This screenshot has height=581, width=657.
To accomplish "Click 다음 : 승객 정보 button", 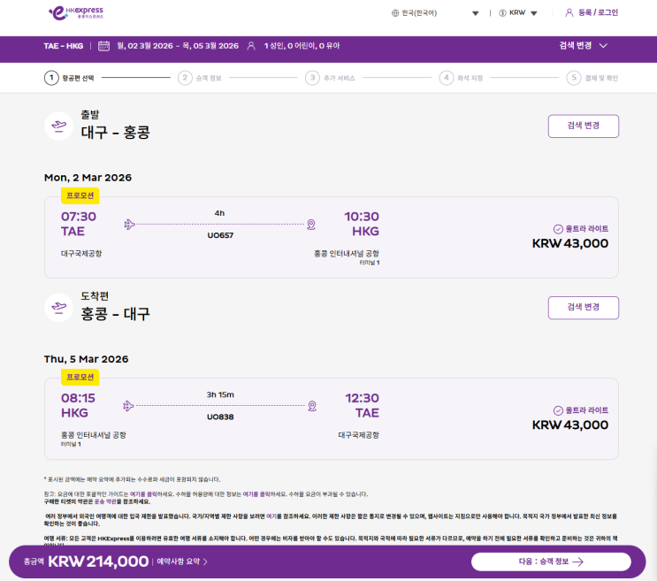I will pyautogui.click(x=551, y=562).
